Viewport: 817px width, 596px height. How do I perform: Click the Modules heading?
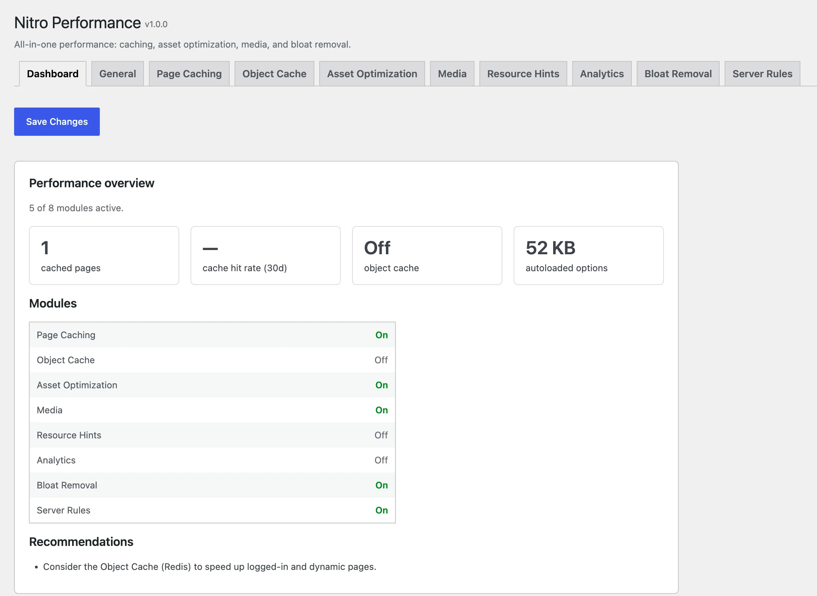point(53,303)
